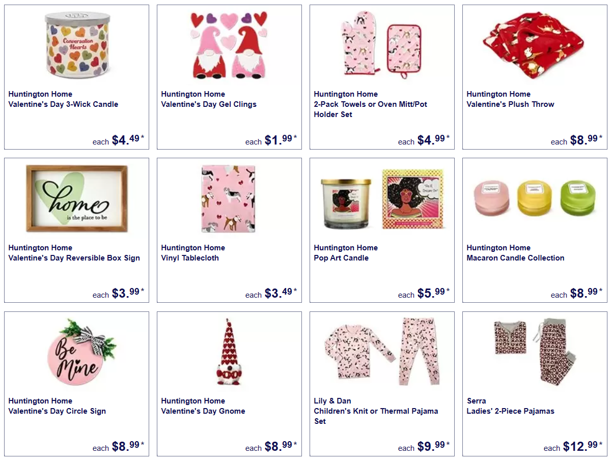Screen dimensions: 611x461
Task: Click the Macaron Candle Collection title link
Action: coord(515,258)
